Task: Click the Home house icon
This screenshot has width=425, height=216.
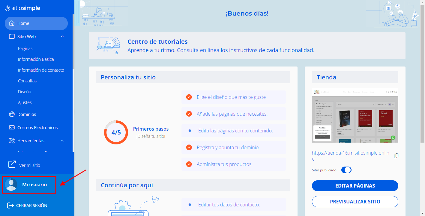Action: point(12,23)
